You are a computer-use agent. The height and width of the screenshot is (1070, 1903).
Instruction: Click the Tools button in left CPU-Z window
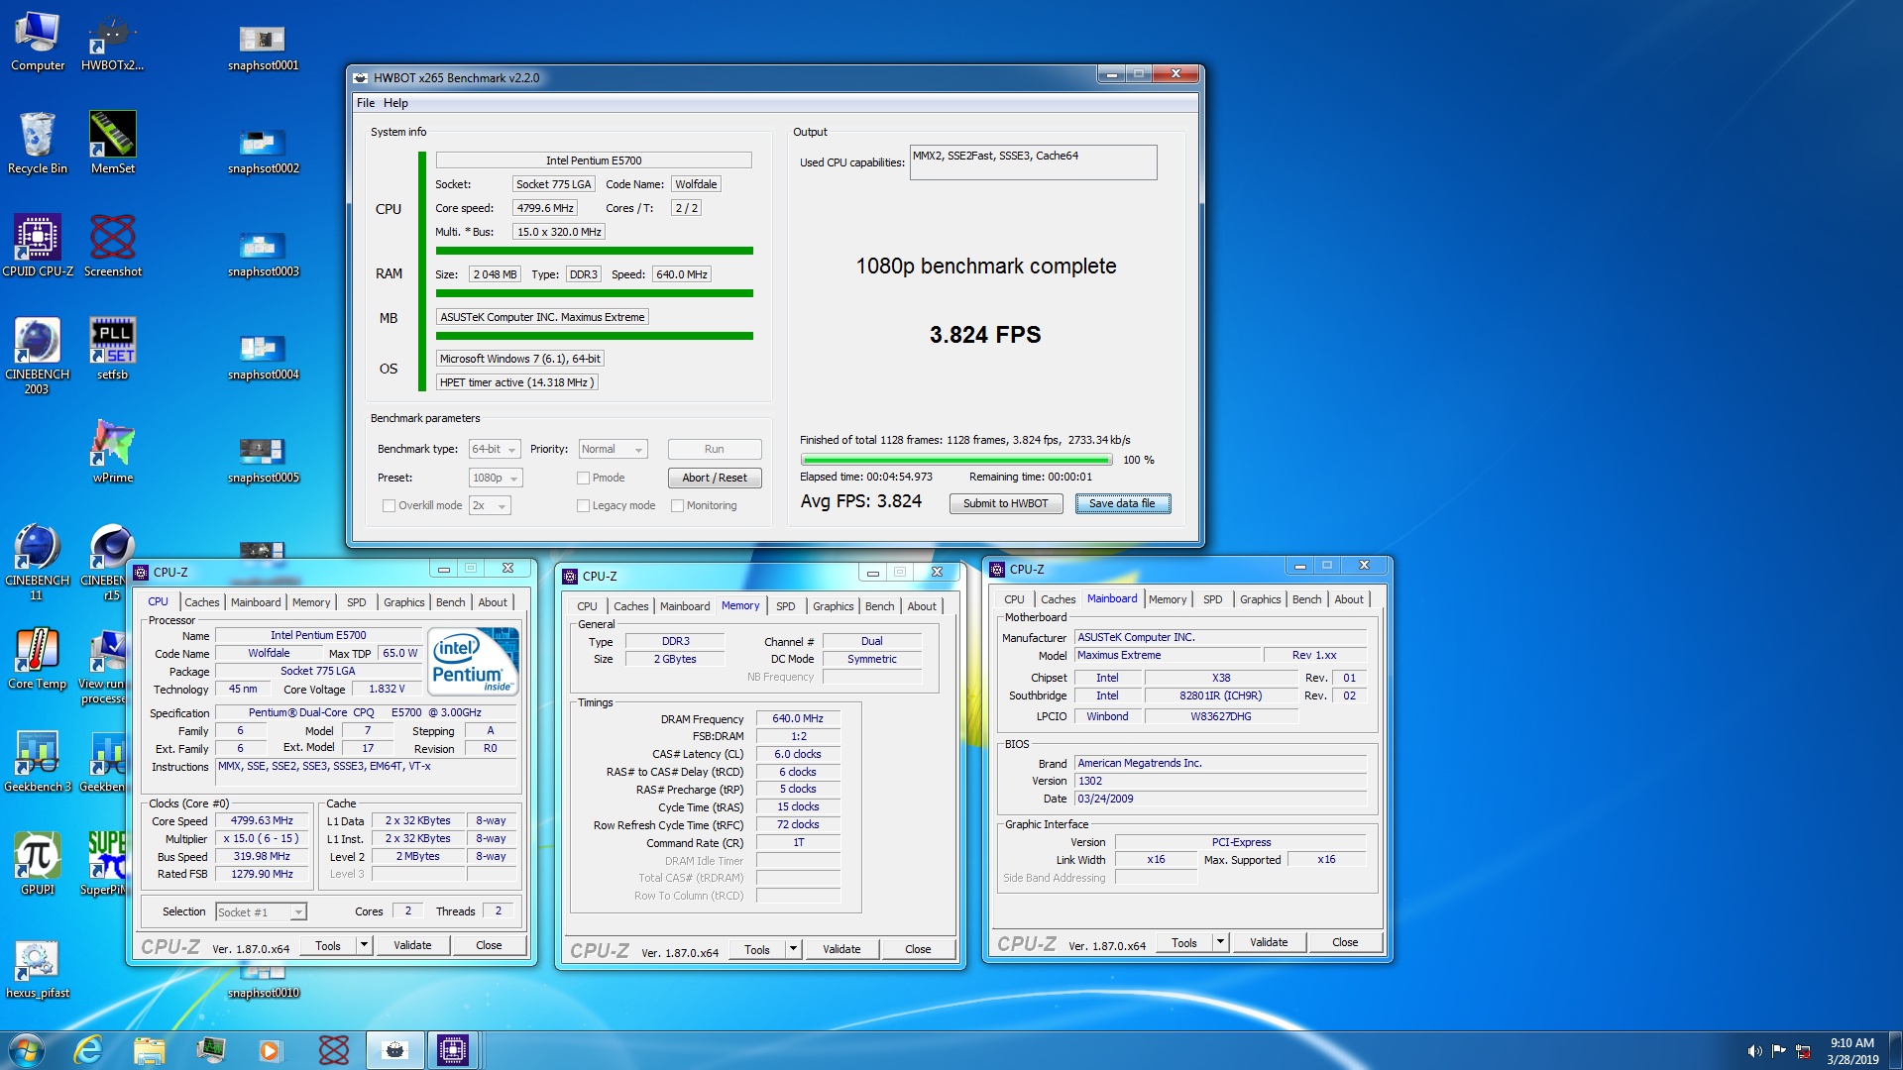[x=327, y=945]
